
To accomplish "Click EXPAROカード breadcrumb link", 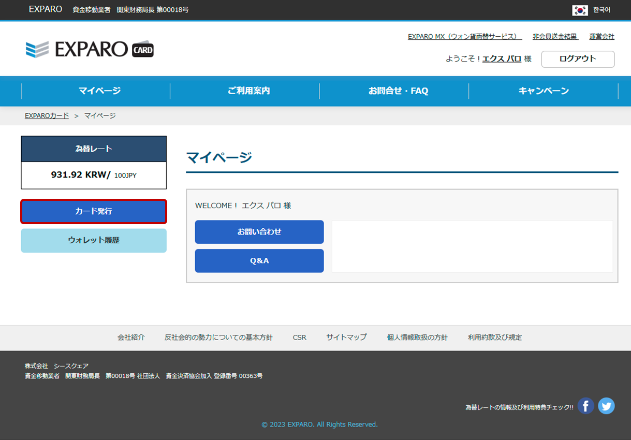I will point(47,116).
